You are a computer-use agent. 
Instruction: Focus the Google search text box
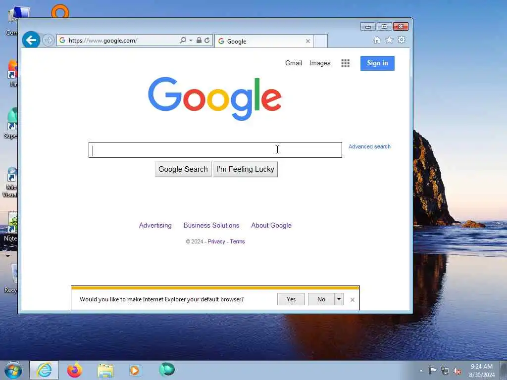coord(215,150)
